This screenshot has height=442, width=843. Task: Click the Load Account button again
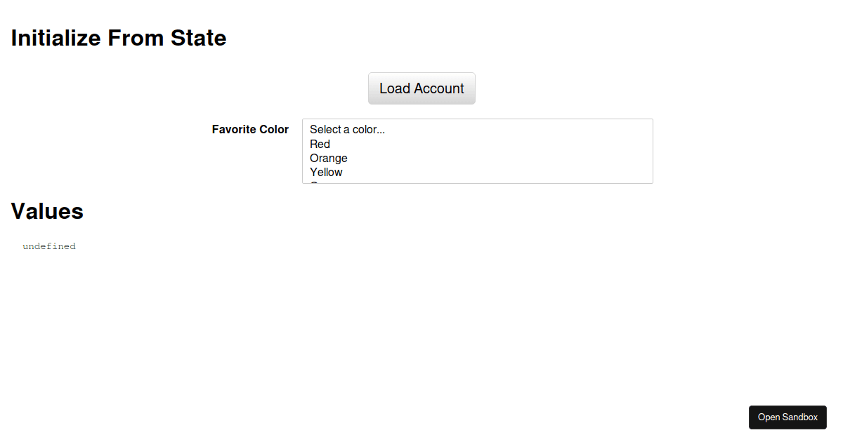click(421, 88)
